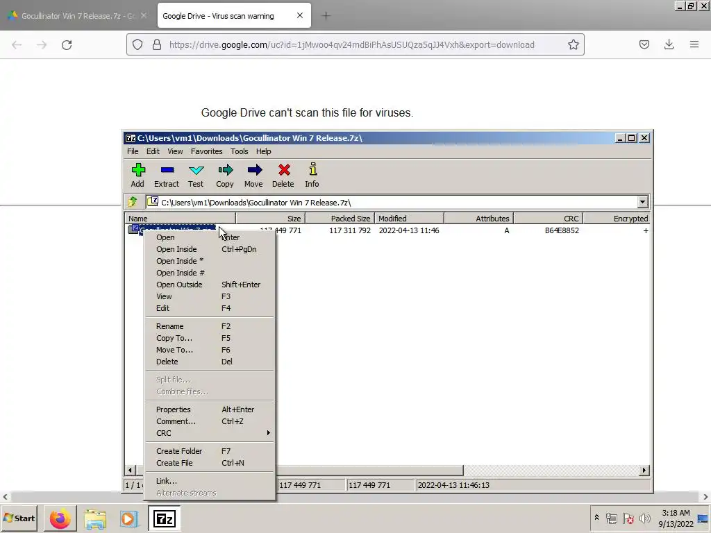Select Properties in the context menu

(210, 409)
